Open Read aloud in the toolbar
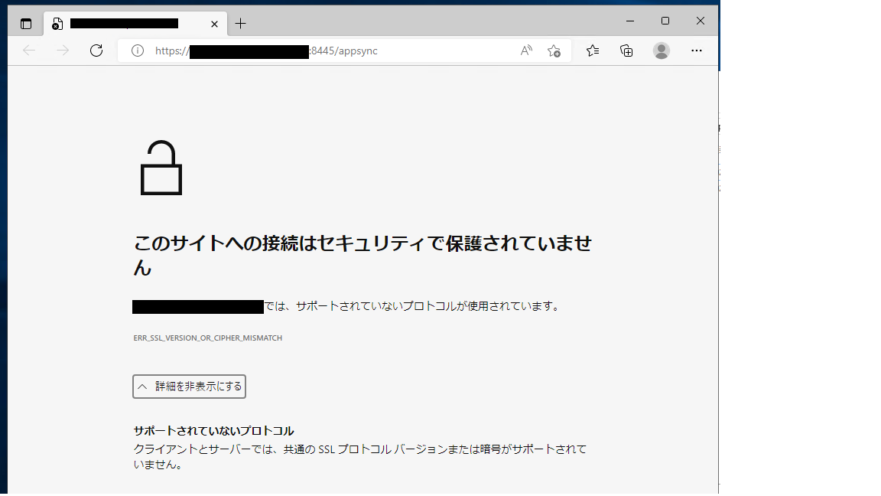 [x=525, y=51]
